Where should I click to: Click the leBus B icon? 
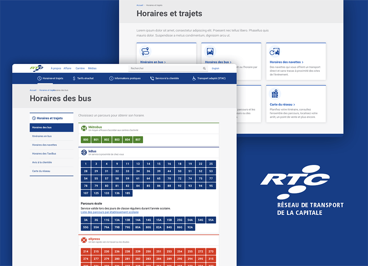[84, 153]
